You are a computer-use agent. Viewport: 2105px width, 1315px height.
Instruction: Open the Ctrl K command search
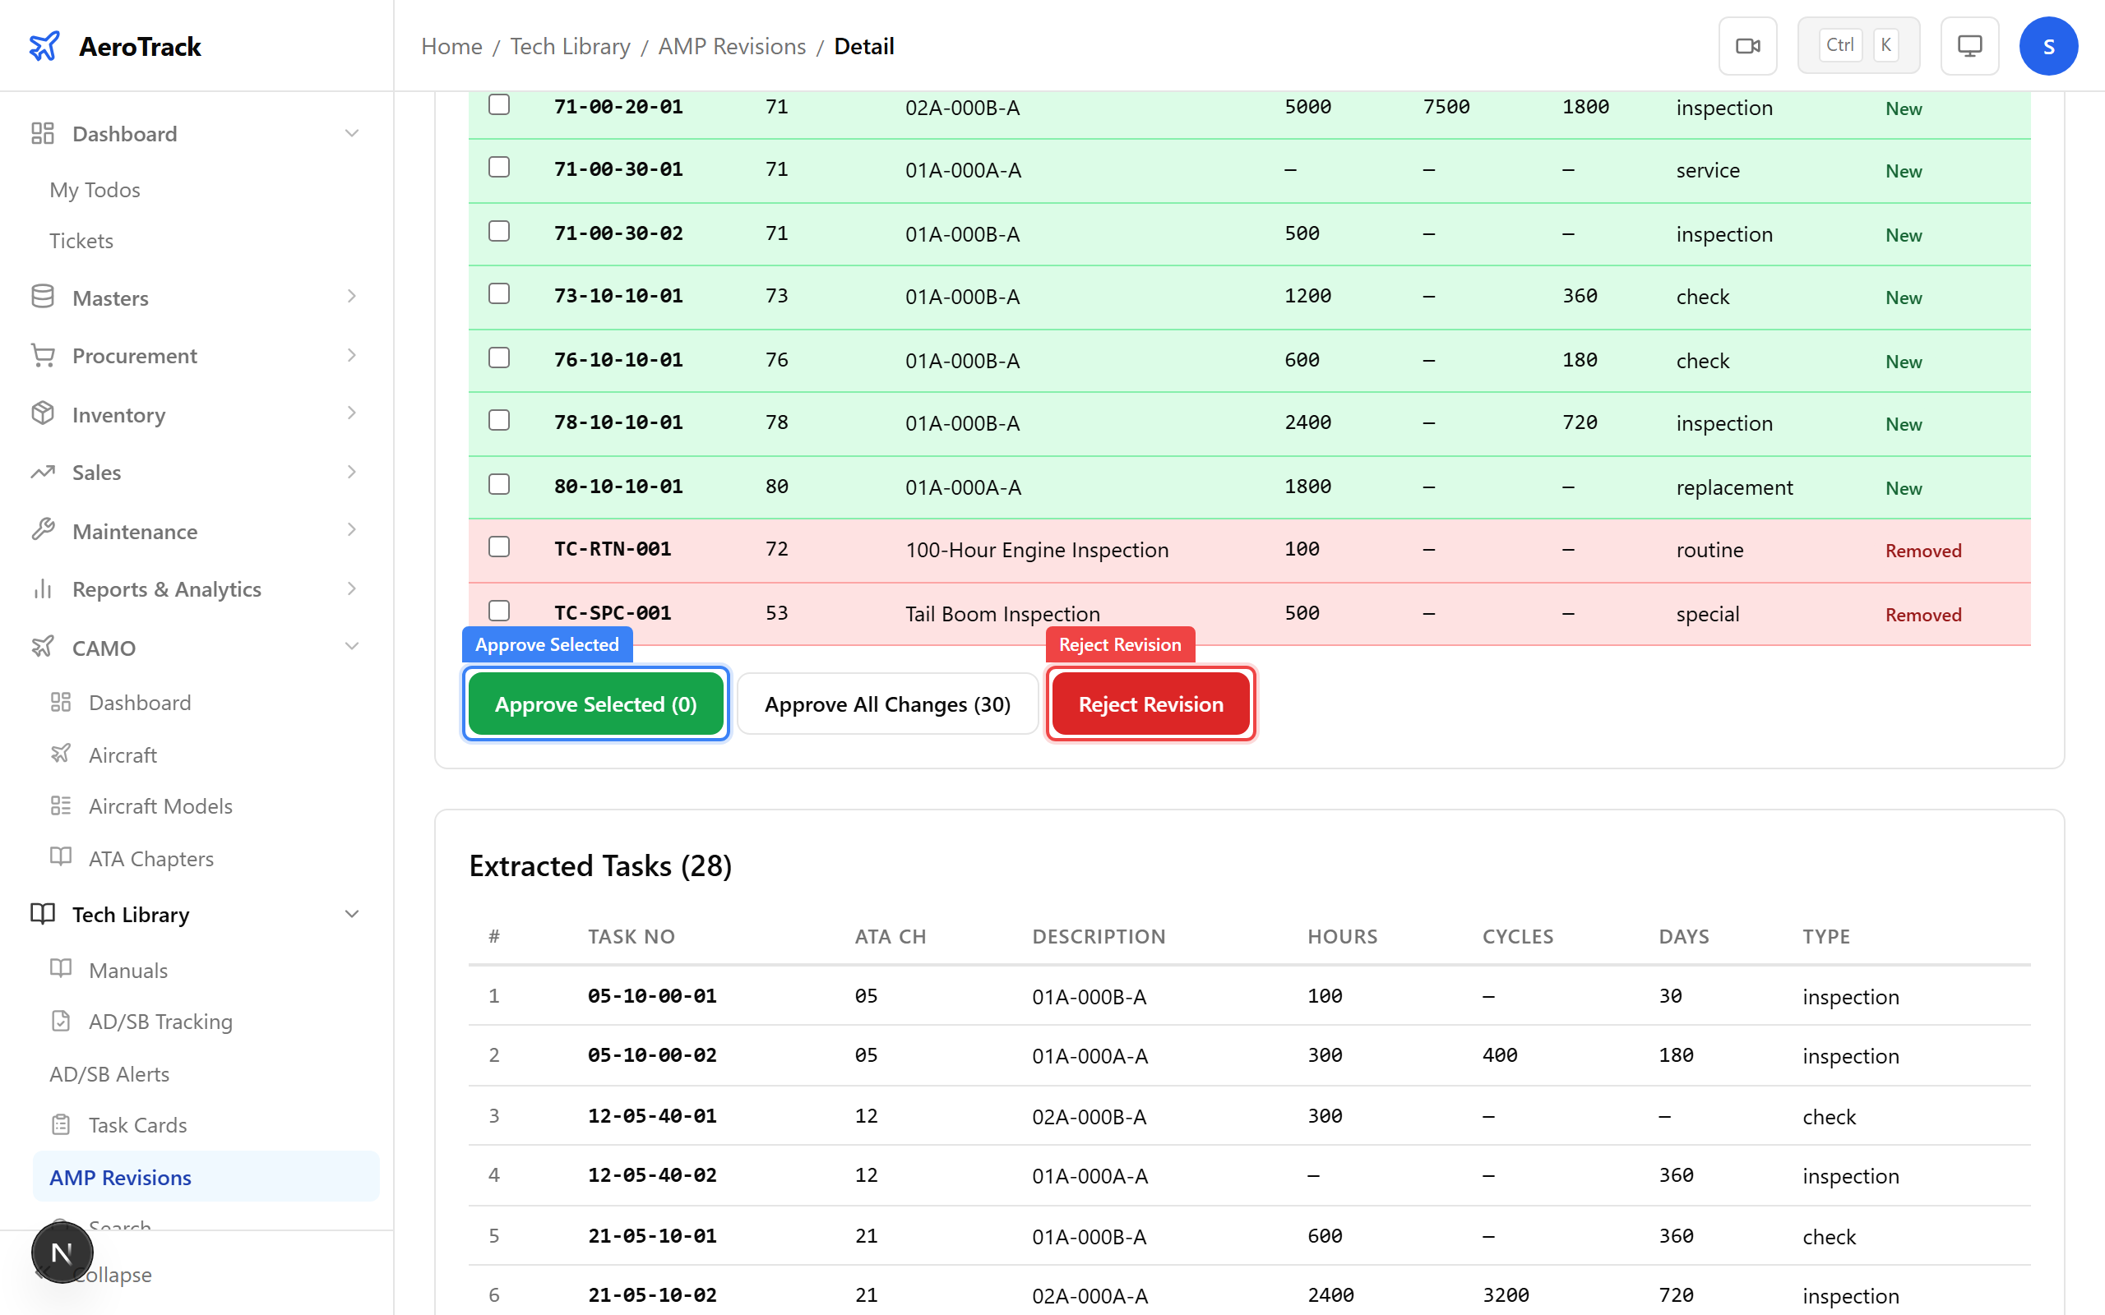tap(1858, 46)
